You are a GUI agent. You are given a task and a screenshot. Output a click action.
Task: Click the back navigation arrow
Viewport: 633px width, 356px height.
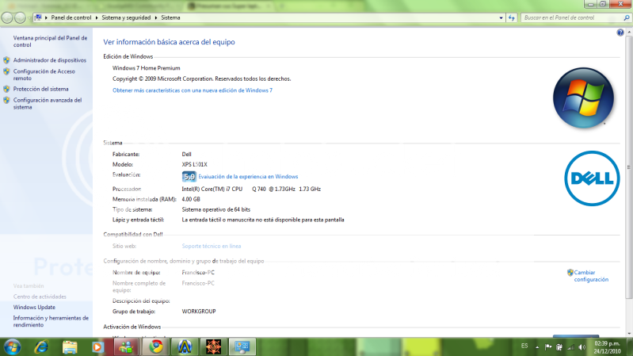click(7, 17)
